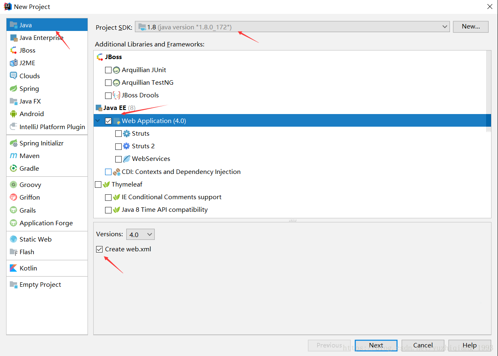
Task: Click the Help button
Action: pyautogui.click(x=469, y=345)
